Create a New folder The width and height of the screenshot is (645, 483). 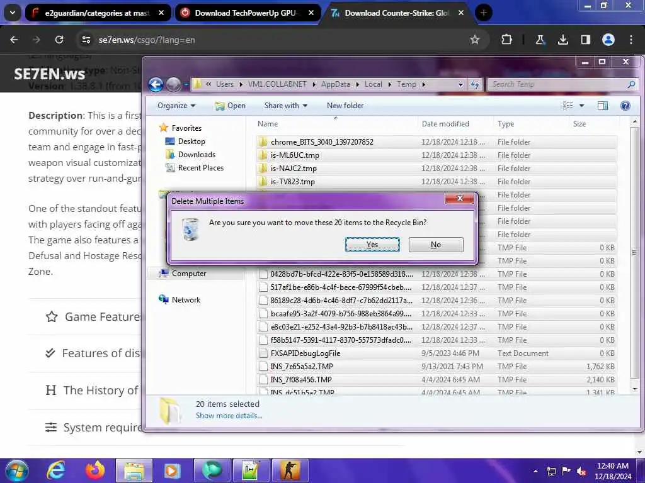[x=345, y=106]
